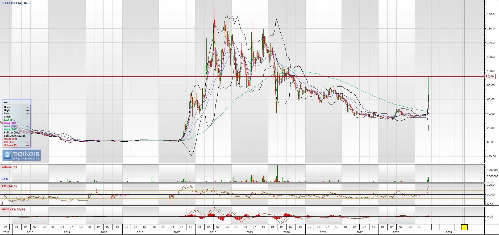The width and height of the screenshot is (499, 235).
Task: Click the RSI (14; 5) panel title
Action: point(9,186)
